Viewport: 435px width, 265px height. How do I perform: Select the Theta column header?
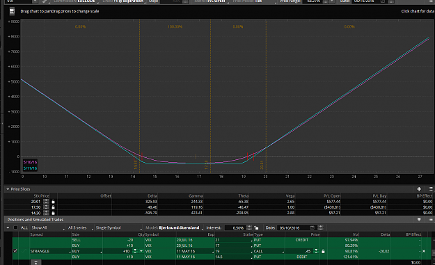pyautogui.click(x=244, y=195)
